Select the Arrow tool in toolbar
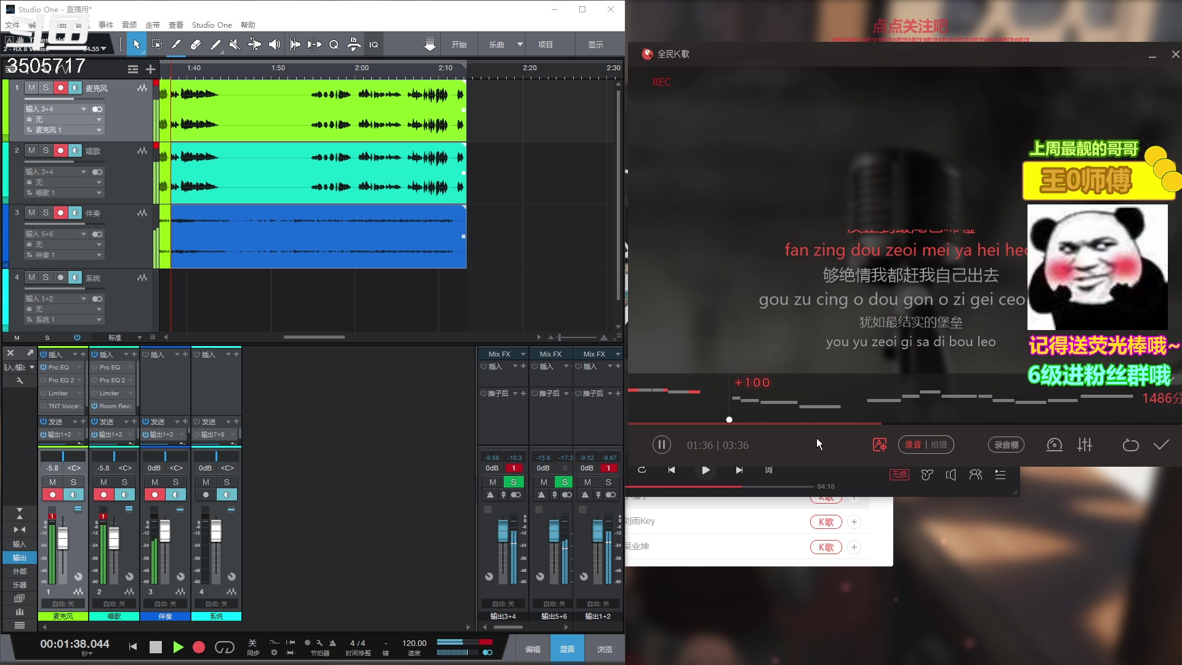Screen dimensions: 1182x665 (137, 44)
